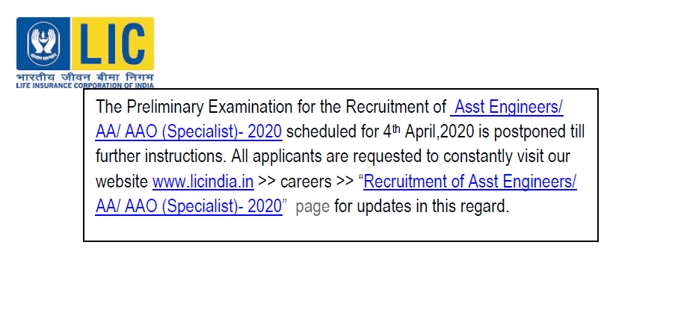Open "AA/ AAO (Specialist)- 2020" link before "scheduled"
Image resolution: width=675 pixels, height=310 pixels.
pos(188,132)
